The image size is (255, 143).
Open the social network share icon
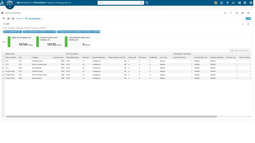click(239, 3)
